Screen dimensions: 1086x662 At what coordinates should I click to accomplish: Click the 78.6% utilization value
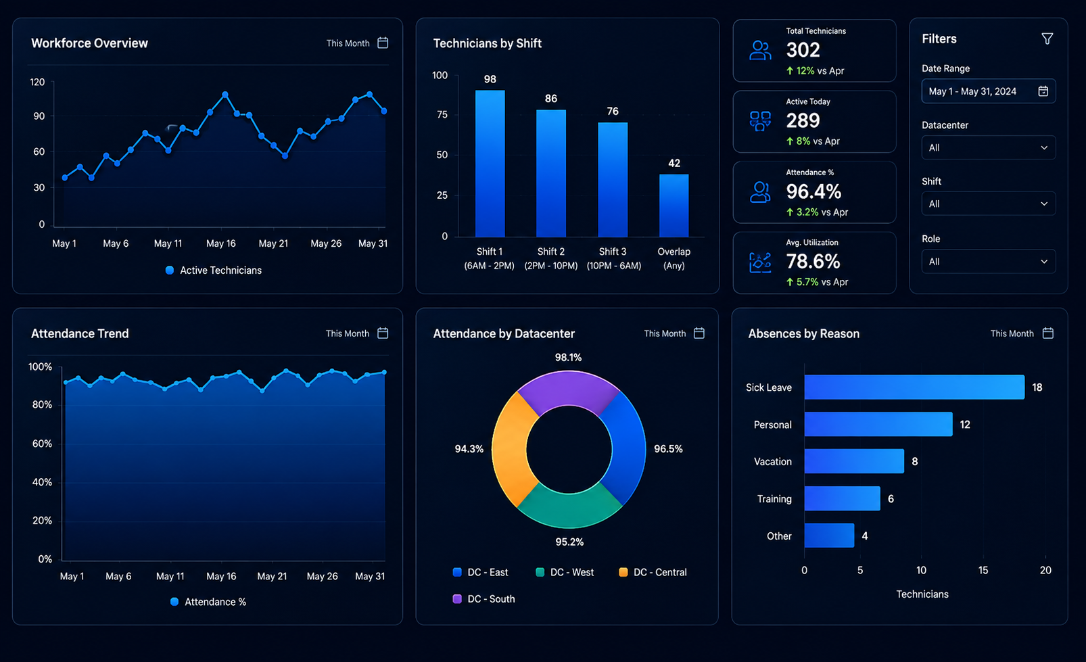coord(813,262)
